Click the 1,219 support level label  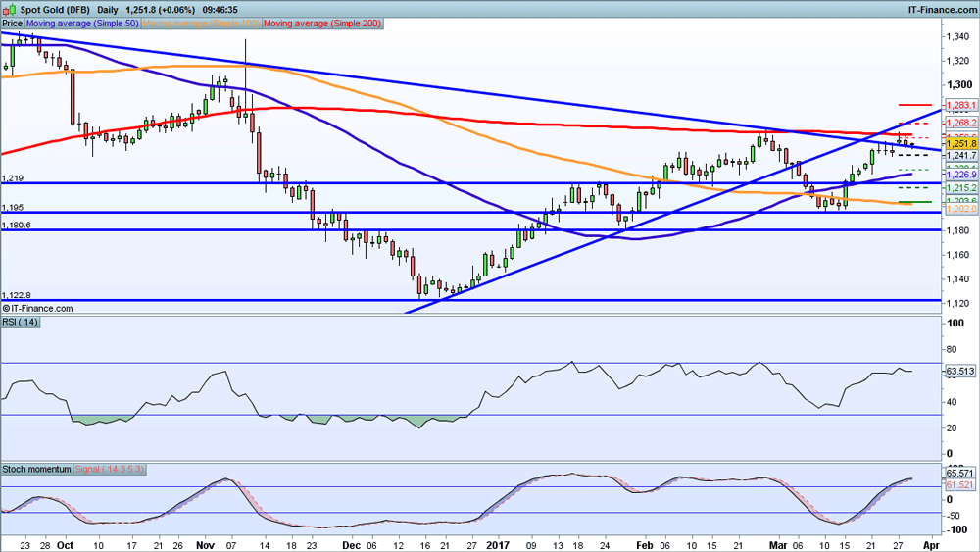(x=13, y=178)
